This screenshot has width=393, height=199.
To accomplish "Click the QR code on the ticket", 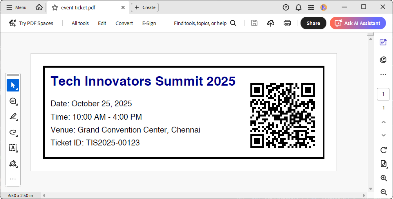I will tap(283, 115).
